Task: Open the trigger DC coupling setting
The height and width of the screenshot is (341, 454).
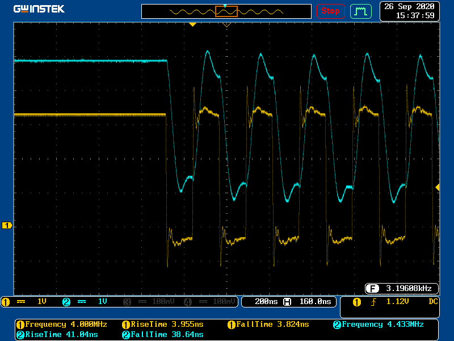Action: click(x=433, y=301)
